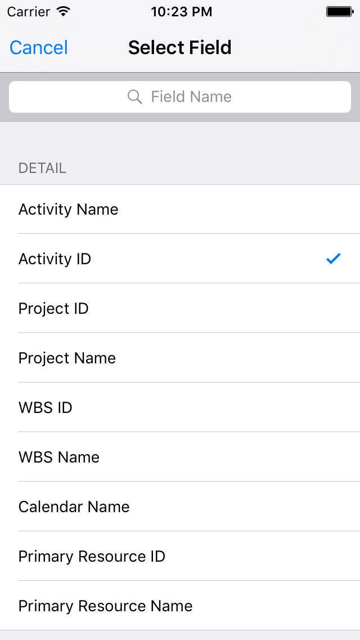Tap the battery indicator icon
Viewport: 360px width, 640px height.
339,11
